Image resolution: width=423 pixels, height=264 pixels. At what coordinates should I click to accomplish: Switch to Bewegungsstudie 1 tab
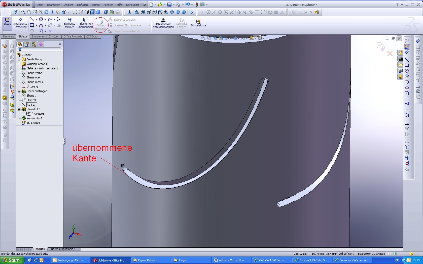63,249
